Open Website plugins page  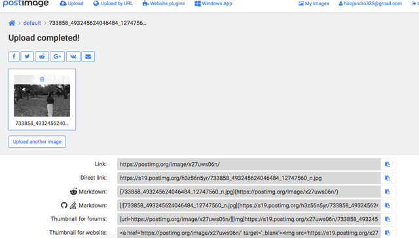164,3
